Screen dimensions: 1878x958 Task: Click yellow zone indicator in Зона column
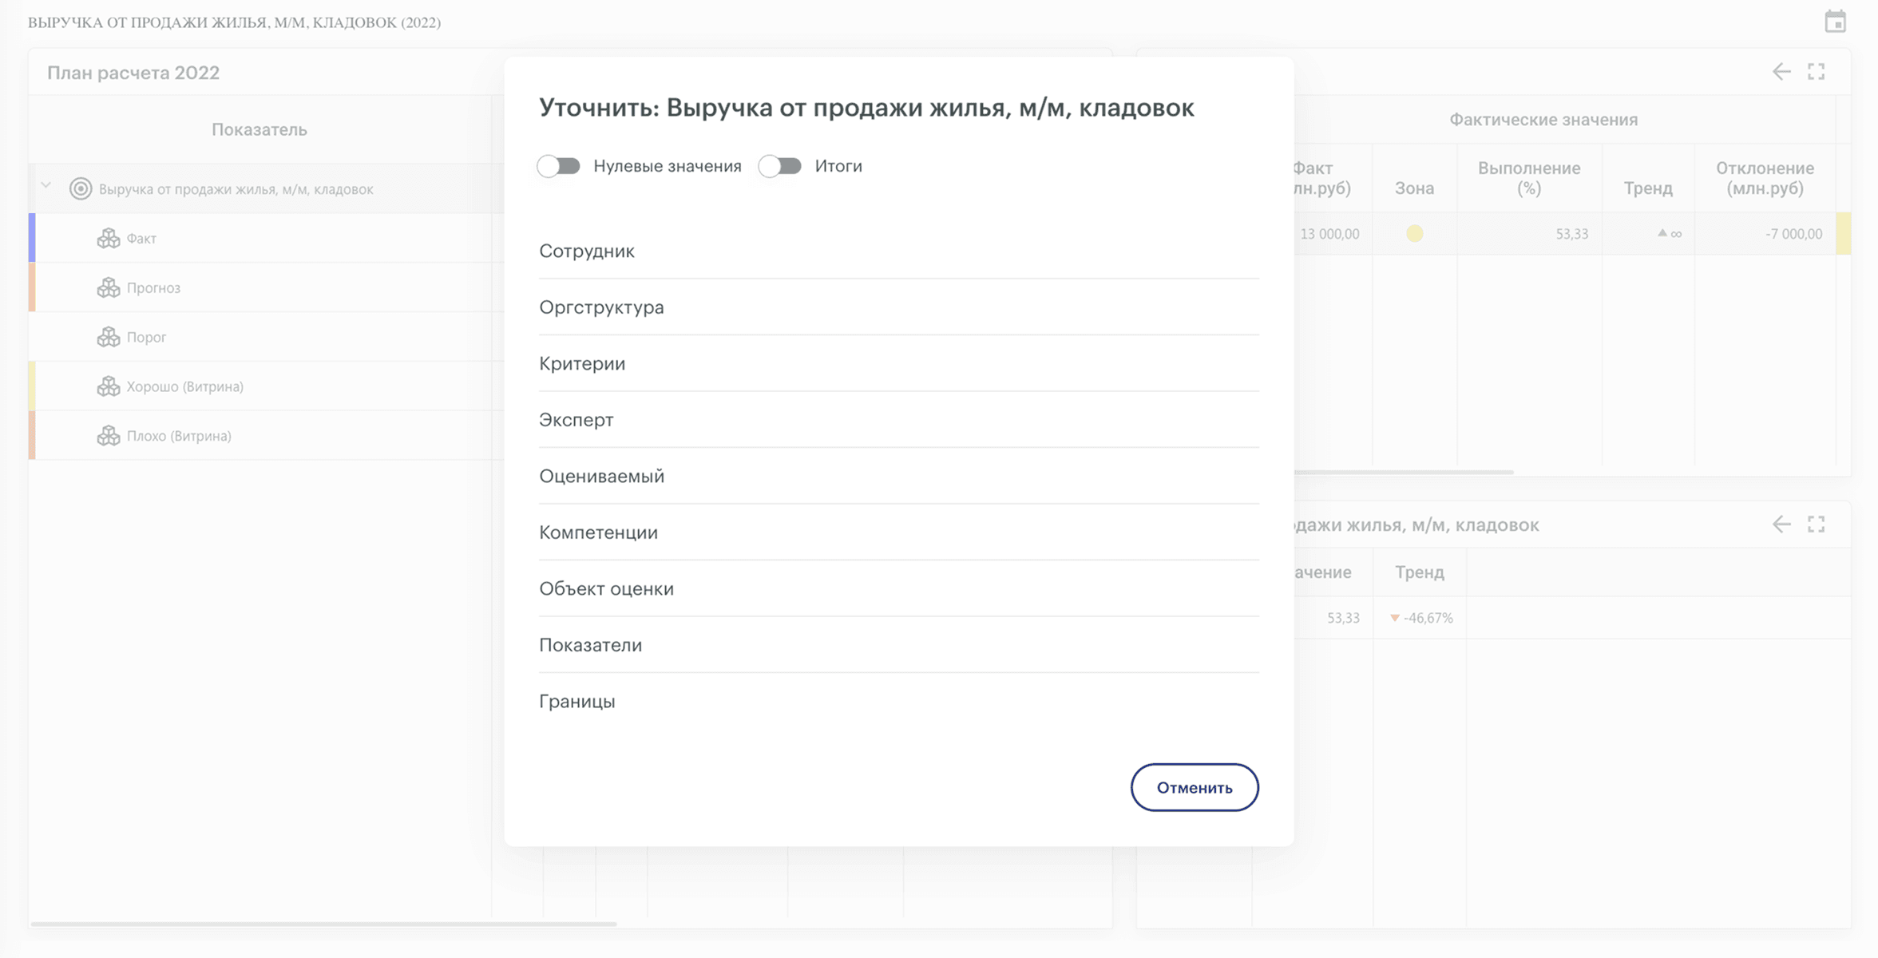[x=1414, y=234]
